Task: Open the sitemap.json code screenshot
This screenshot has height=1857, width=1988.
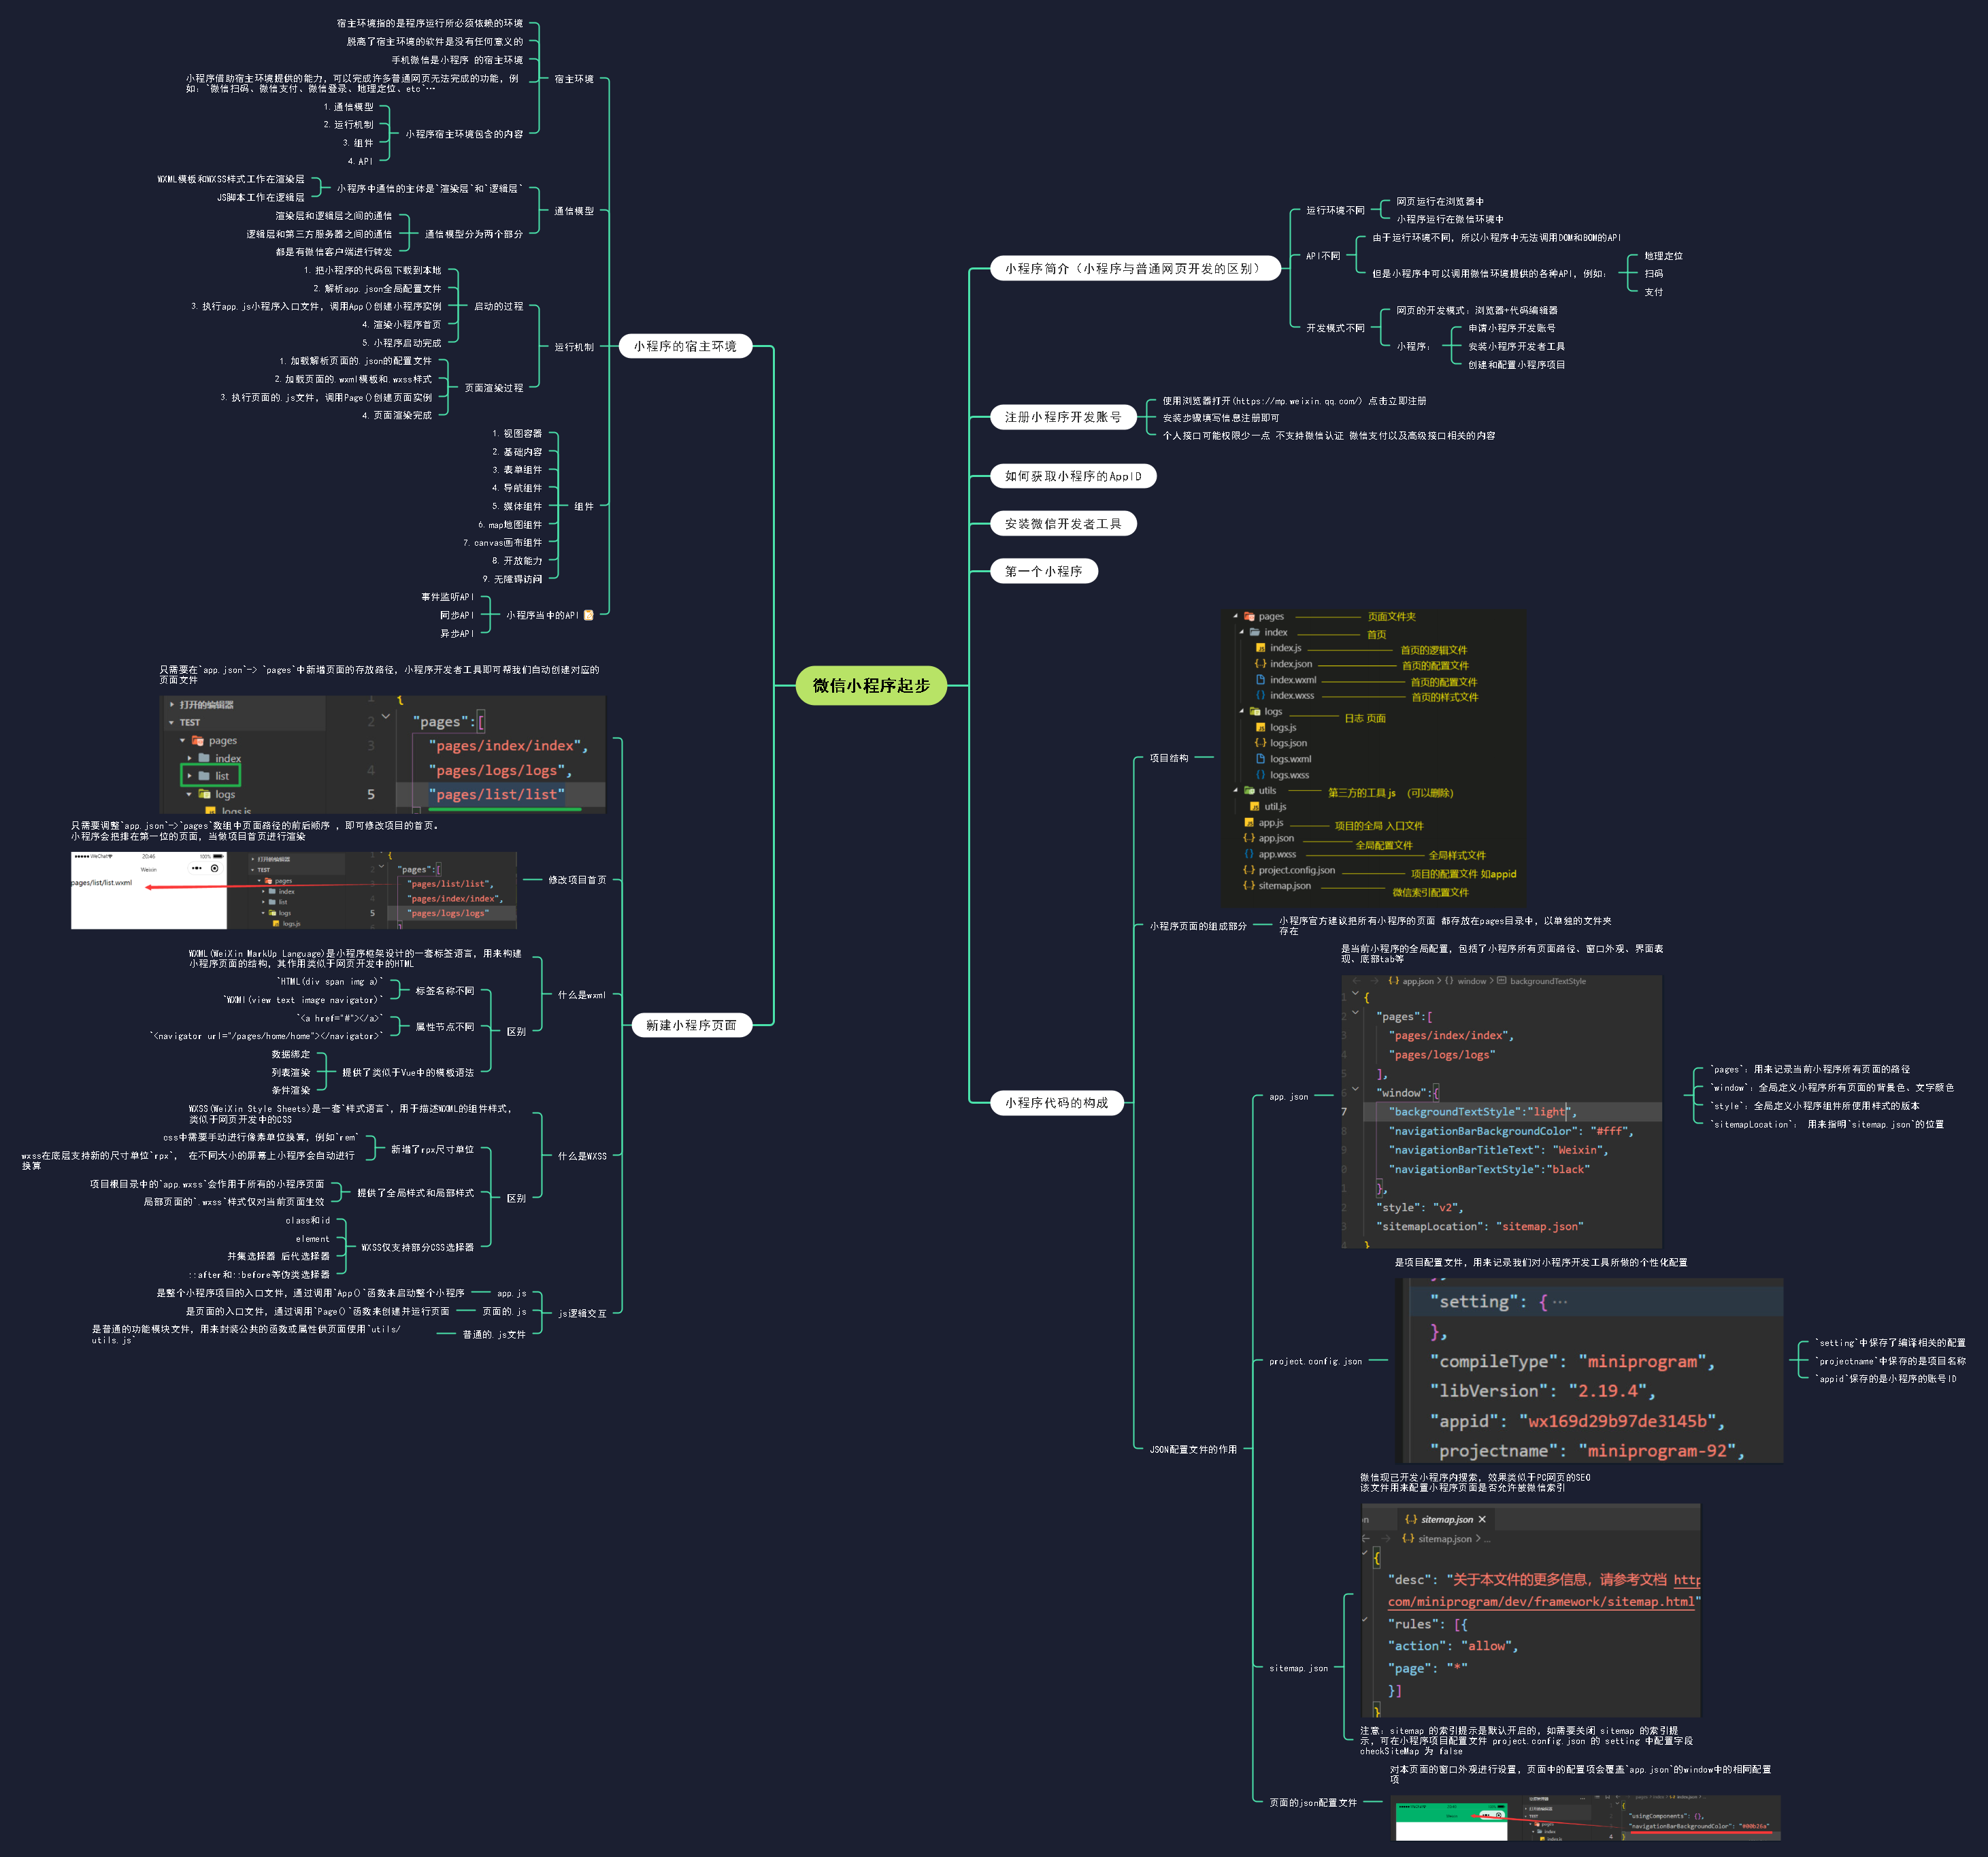Action: coord(1530,1610)
